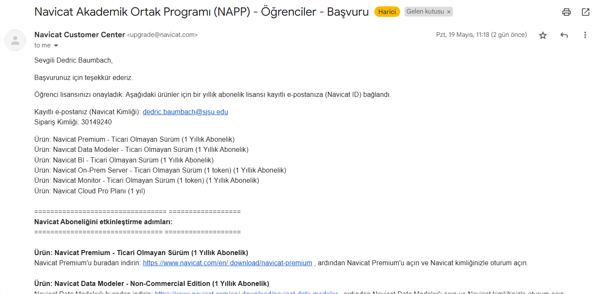Click the 'Ürün: Navicat BI' line
This screenshot has height=294, width=596.
[124, 160]
